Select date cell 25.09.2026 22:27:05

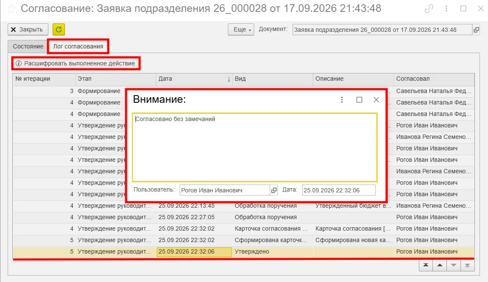point(194,217)
